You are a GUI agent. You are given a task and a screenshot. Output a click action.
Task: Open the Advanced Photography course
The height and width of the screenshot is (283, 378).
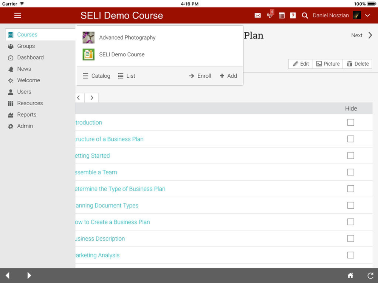tap(127, 37)
